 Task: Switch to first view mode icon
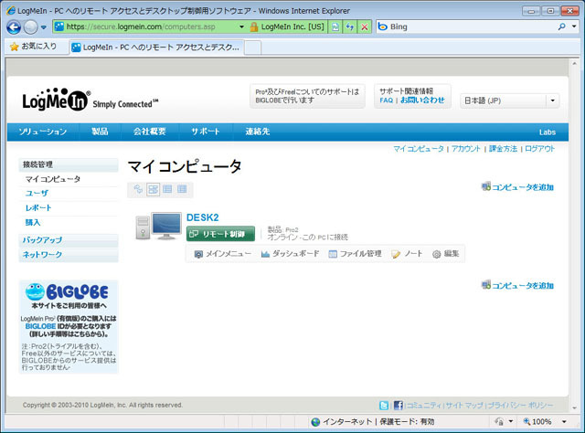138,189
